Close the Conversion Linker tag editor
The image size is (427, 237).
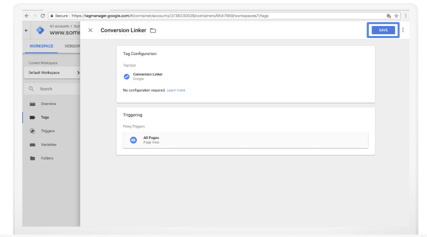pos(90,30)
